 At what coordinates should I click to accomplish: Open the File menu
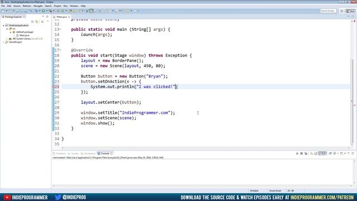[x=3, y=6]
